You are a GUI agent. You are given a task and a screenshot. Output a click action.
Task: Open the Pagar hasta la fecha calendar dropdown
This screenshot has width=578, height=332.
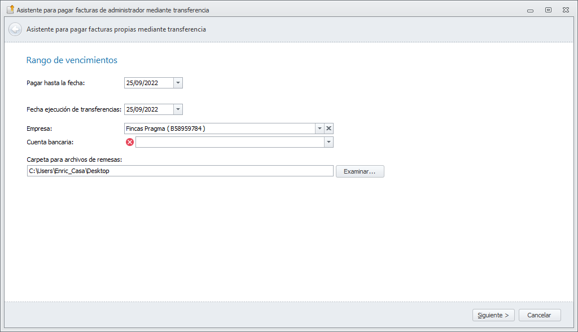178,83
